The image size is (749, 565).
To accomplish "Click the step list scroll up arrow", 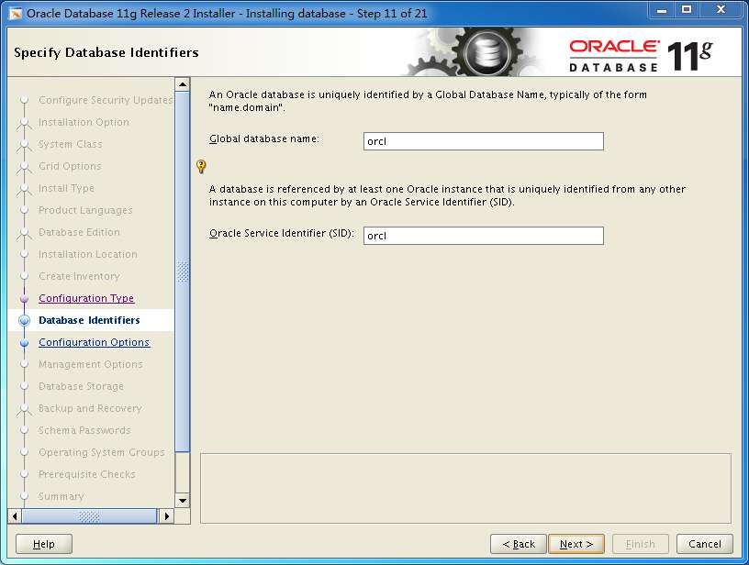I will point(183,84).
